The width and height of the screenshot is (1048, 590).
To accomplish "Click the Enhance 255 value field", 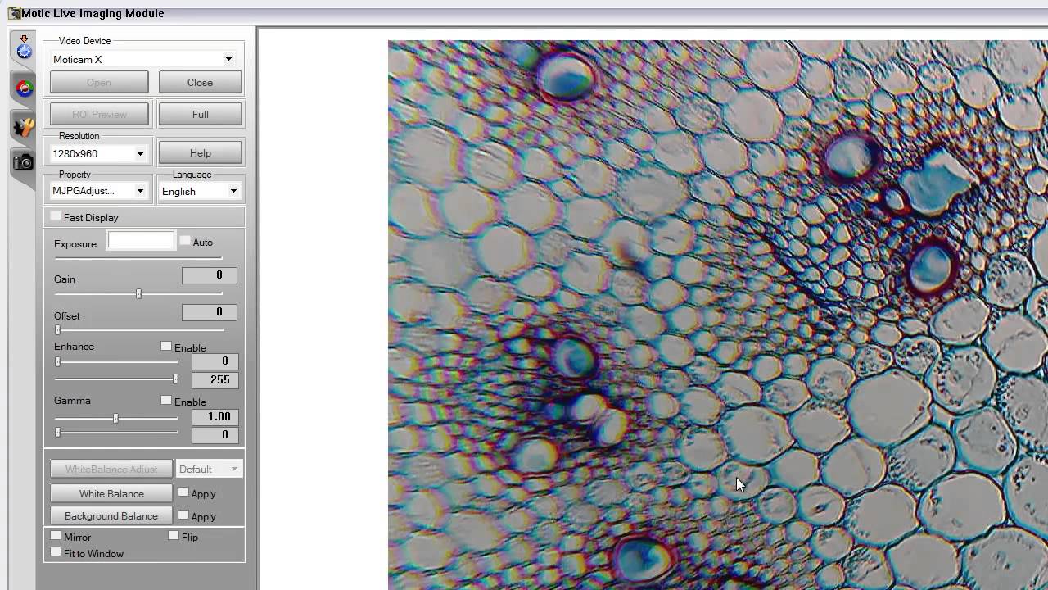I will [215, 379].
